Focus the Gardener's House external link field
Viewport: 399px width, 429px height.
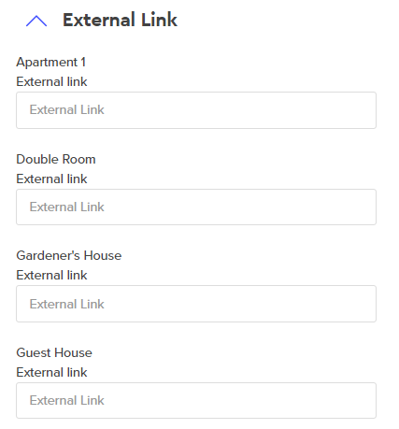(x=196, y=304)
